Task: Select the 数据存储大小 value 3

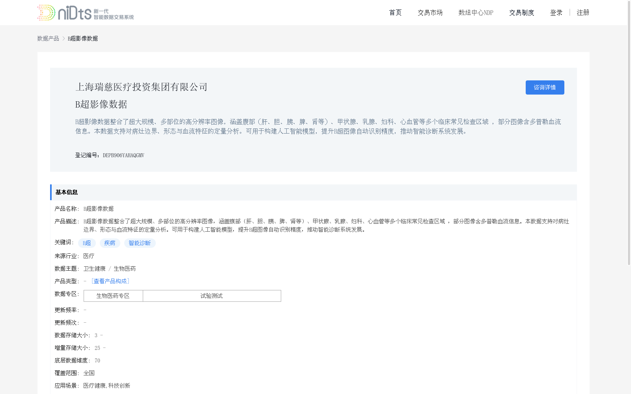Action: click(x=96, y=335)
